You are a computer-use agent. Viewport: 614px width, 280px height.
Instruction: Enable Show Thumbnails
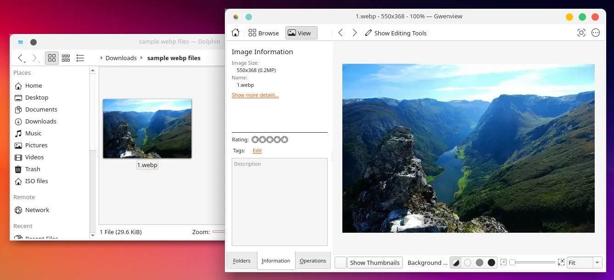[x=374, y=262]
